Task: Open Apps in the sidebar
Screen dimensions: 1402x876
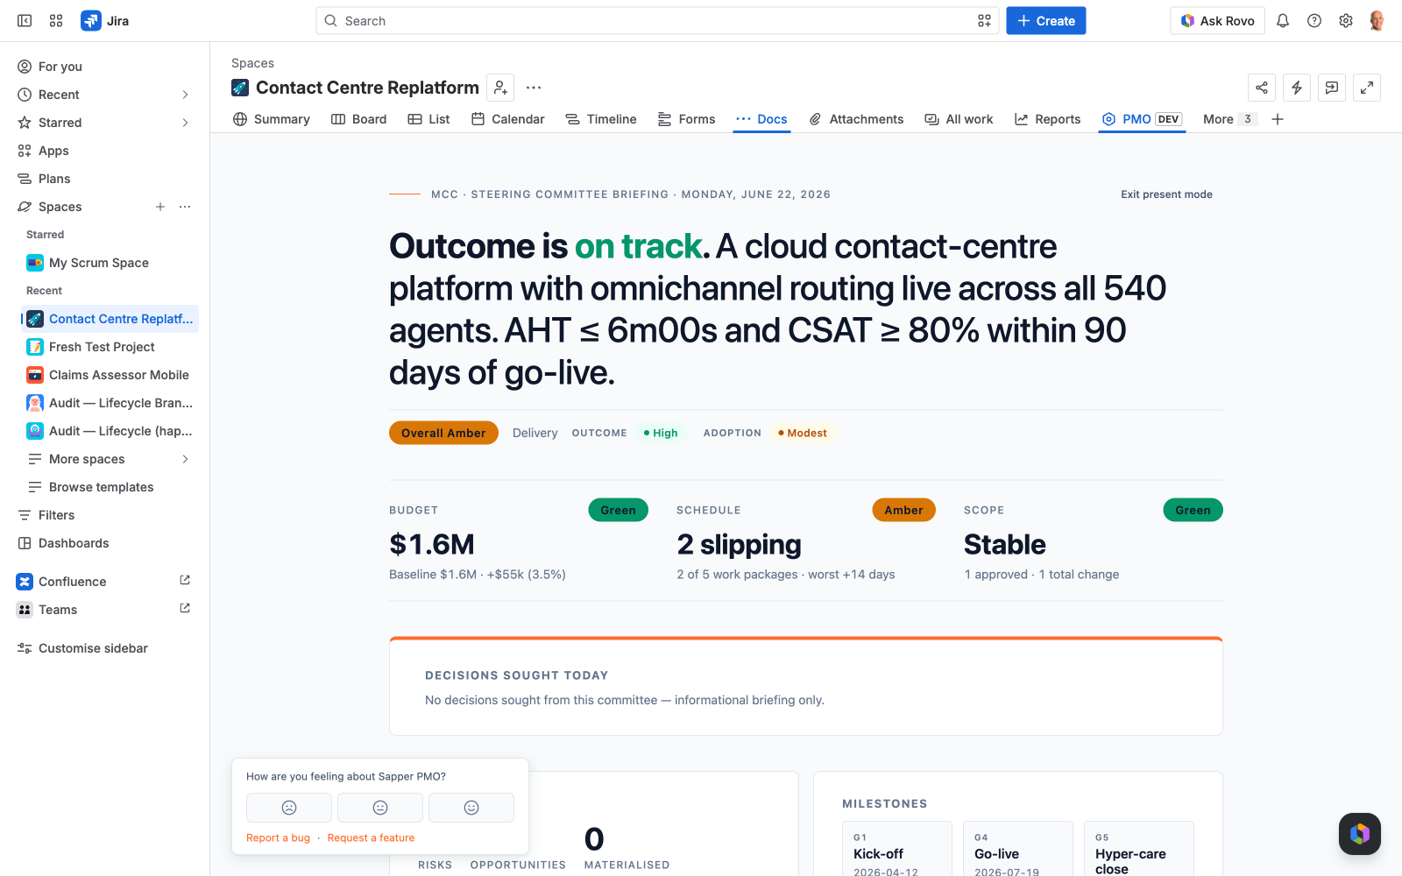Action: point(105,151)
